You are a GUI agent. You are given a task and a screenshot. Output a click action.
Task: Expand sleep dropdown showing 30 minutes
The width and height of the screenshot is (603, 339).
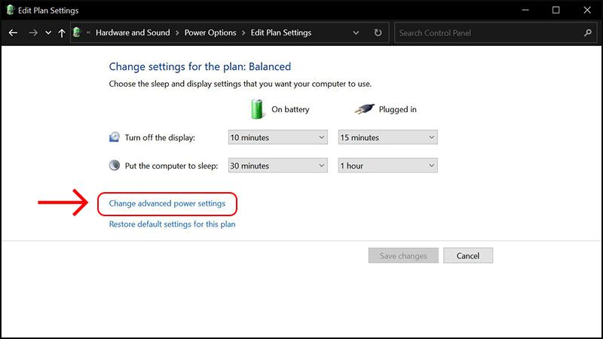[277, 166]
